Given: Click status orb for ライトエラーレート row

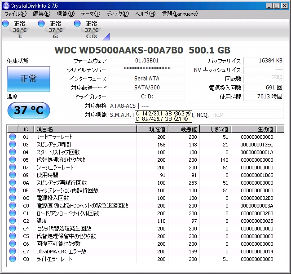Looking at the screenshot, I should [x=13, y=259].
